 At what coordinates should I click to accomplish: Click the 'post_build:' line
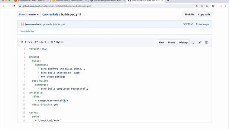click(x=40, y=81)
